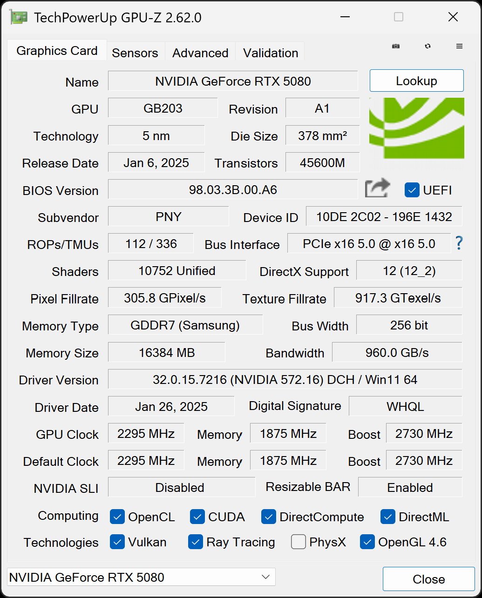Click the Technology value 5 nm
This screenshot has width=482, height=598.
[x=156, y=135]
